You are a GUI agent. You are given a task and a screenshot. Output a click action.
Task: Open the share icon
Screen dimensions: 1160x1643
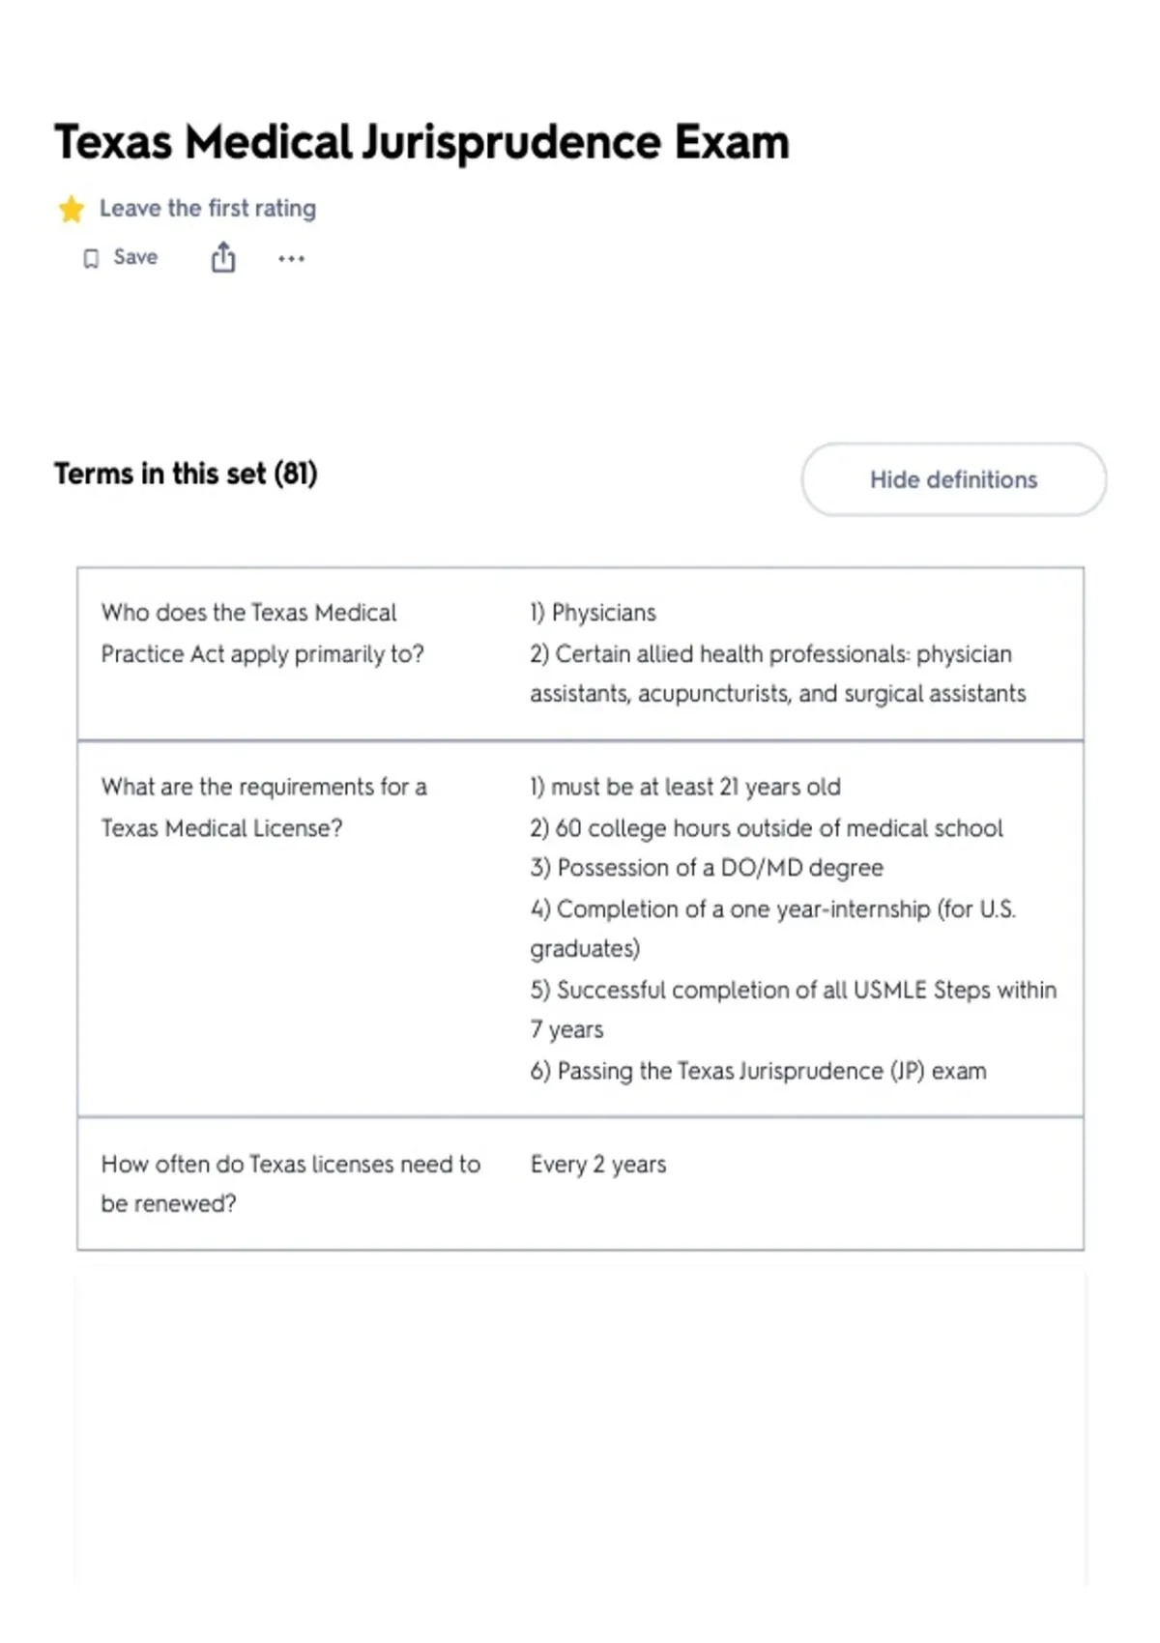[223, 258]
